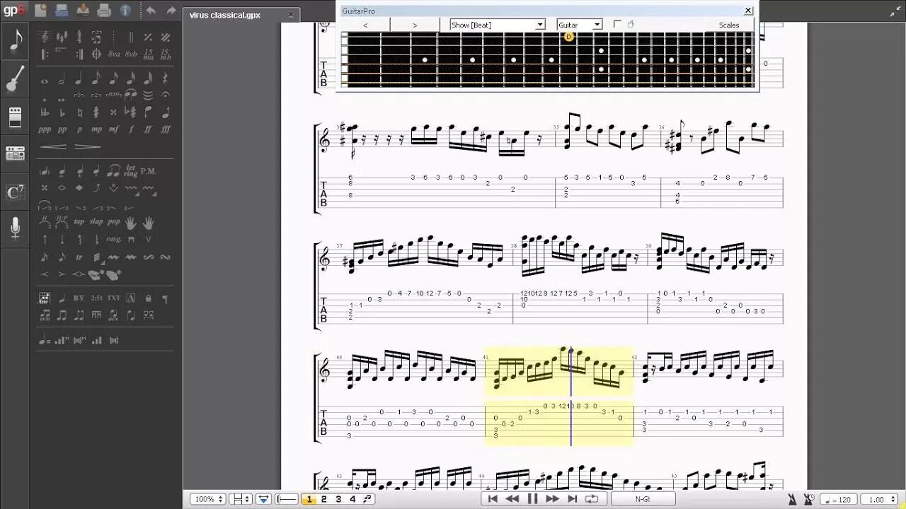
Task: Create a new file from top toolbar
Action: [40, 10]
